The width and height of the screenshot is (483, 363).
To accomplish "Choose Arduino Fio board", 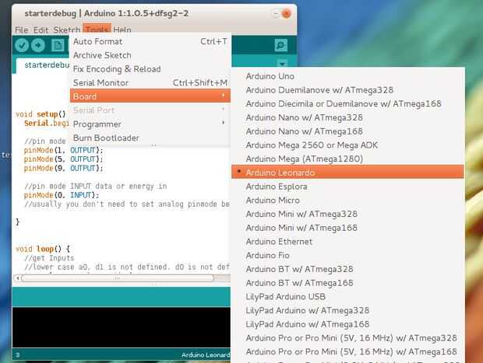I will point(347,256).
